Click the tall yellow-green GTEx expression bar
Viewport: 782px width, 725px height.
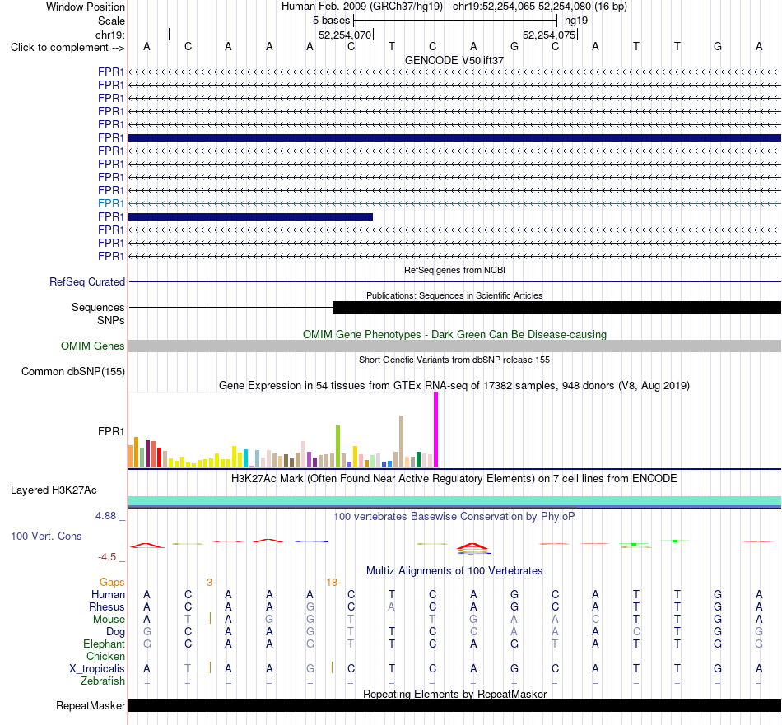tap(337, 447)
